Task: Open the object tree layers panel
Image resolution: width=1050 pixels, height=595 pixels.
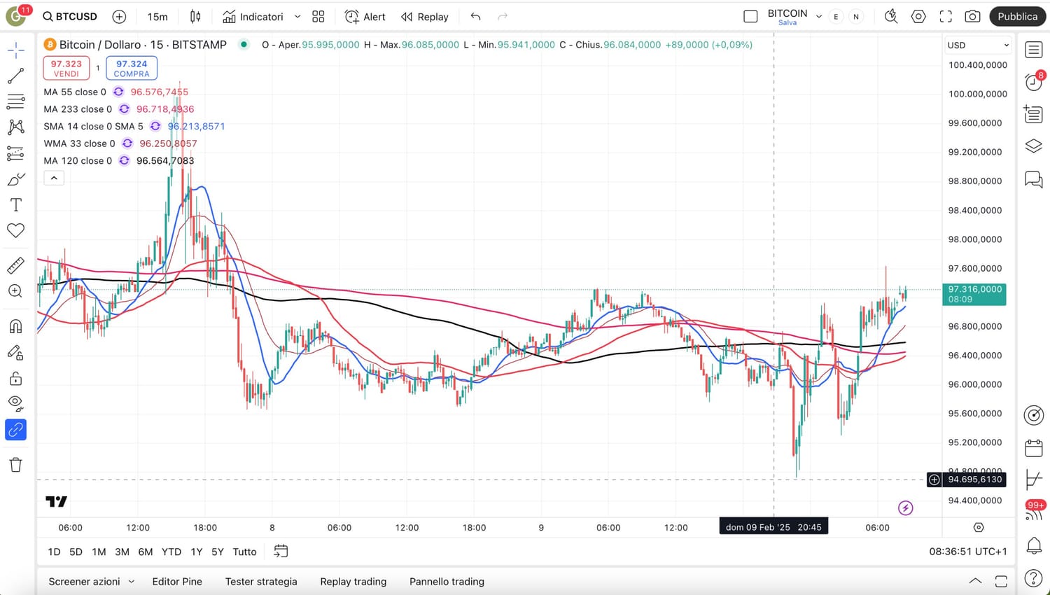Action: tap(1034, 146)
